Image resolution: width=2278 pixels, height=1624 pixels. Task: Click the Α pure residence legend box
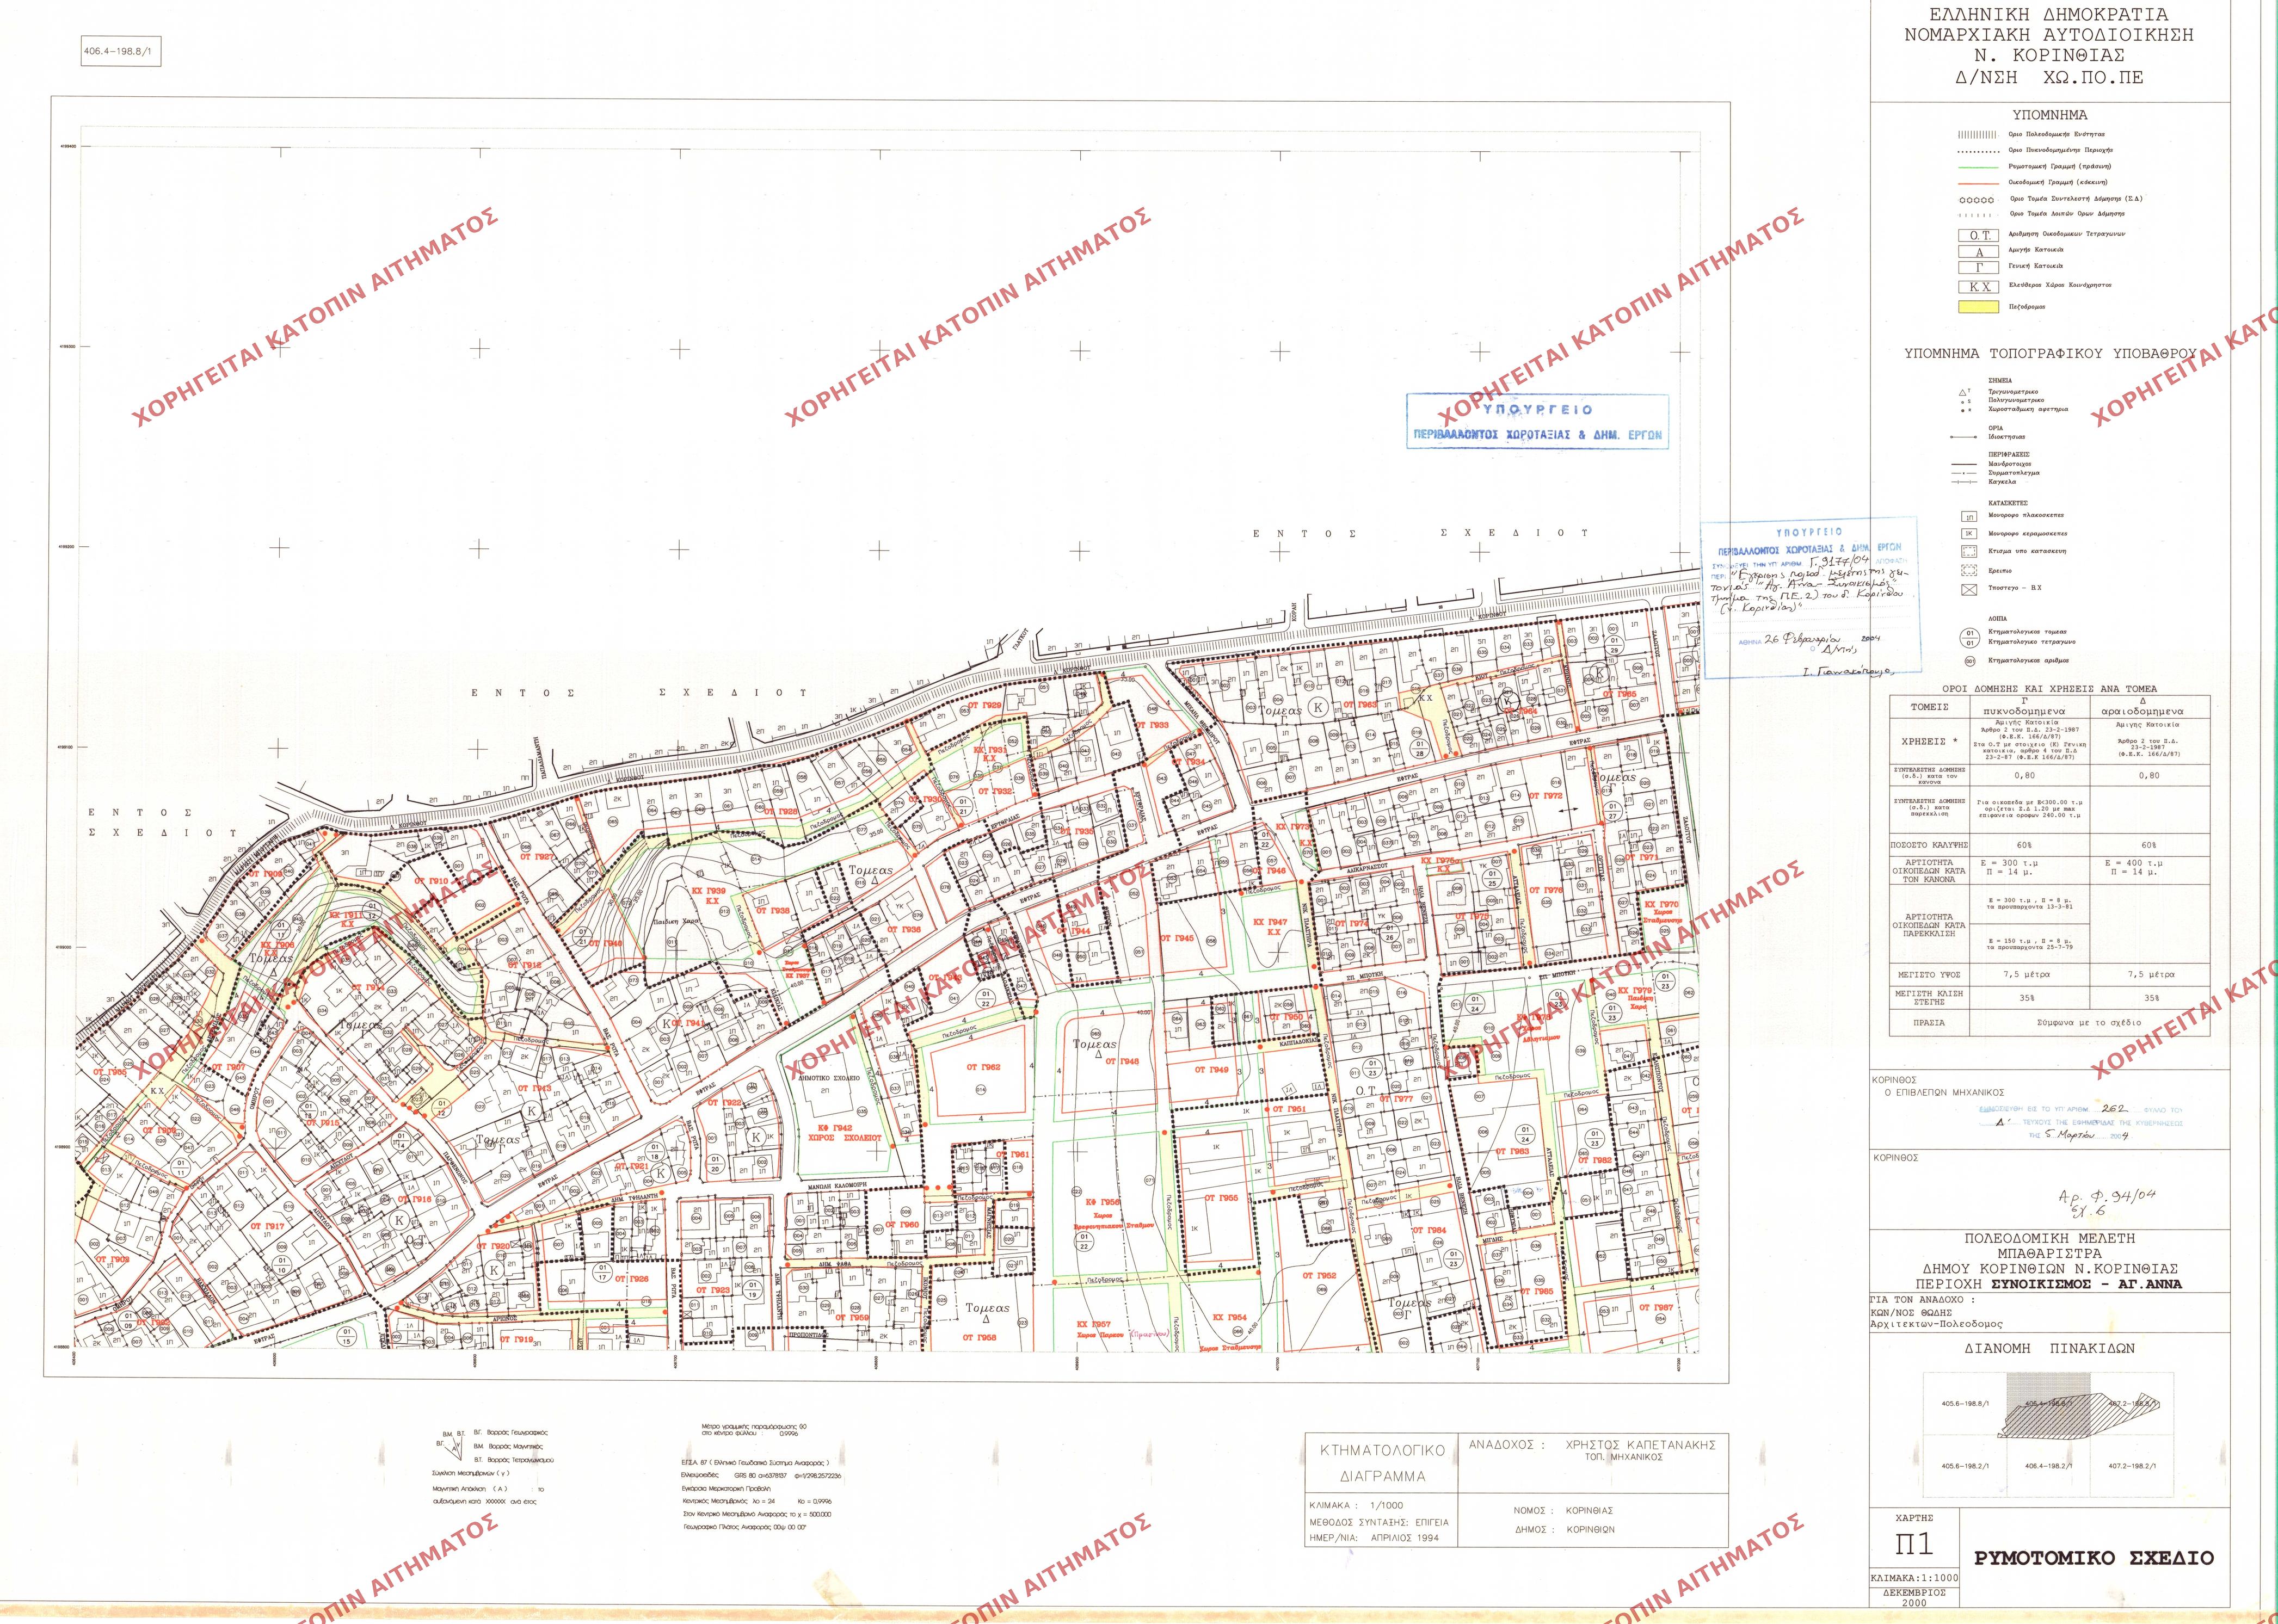click(x=1979, y=253)
